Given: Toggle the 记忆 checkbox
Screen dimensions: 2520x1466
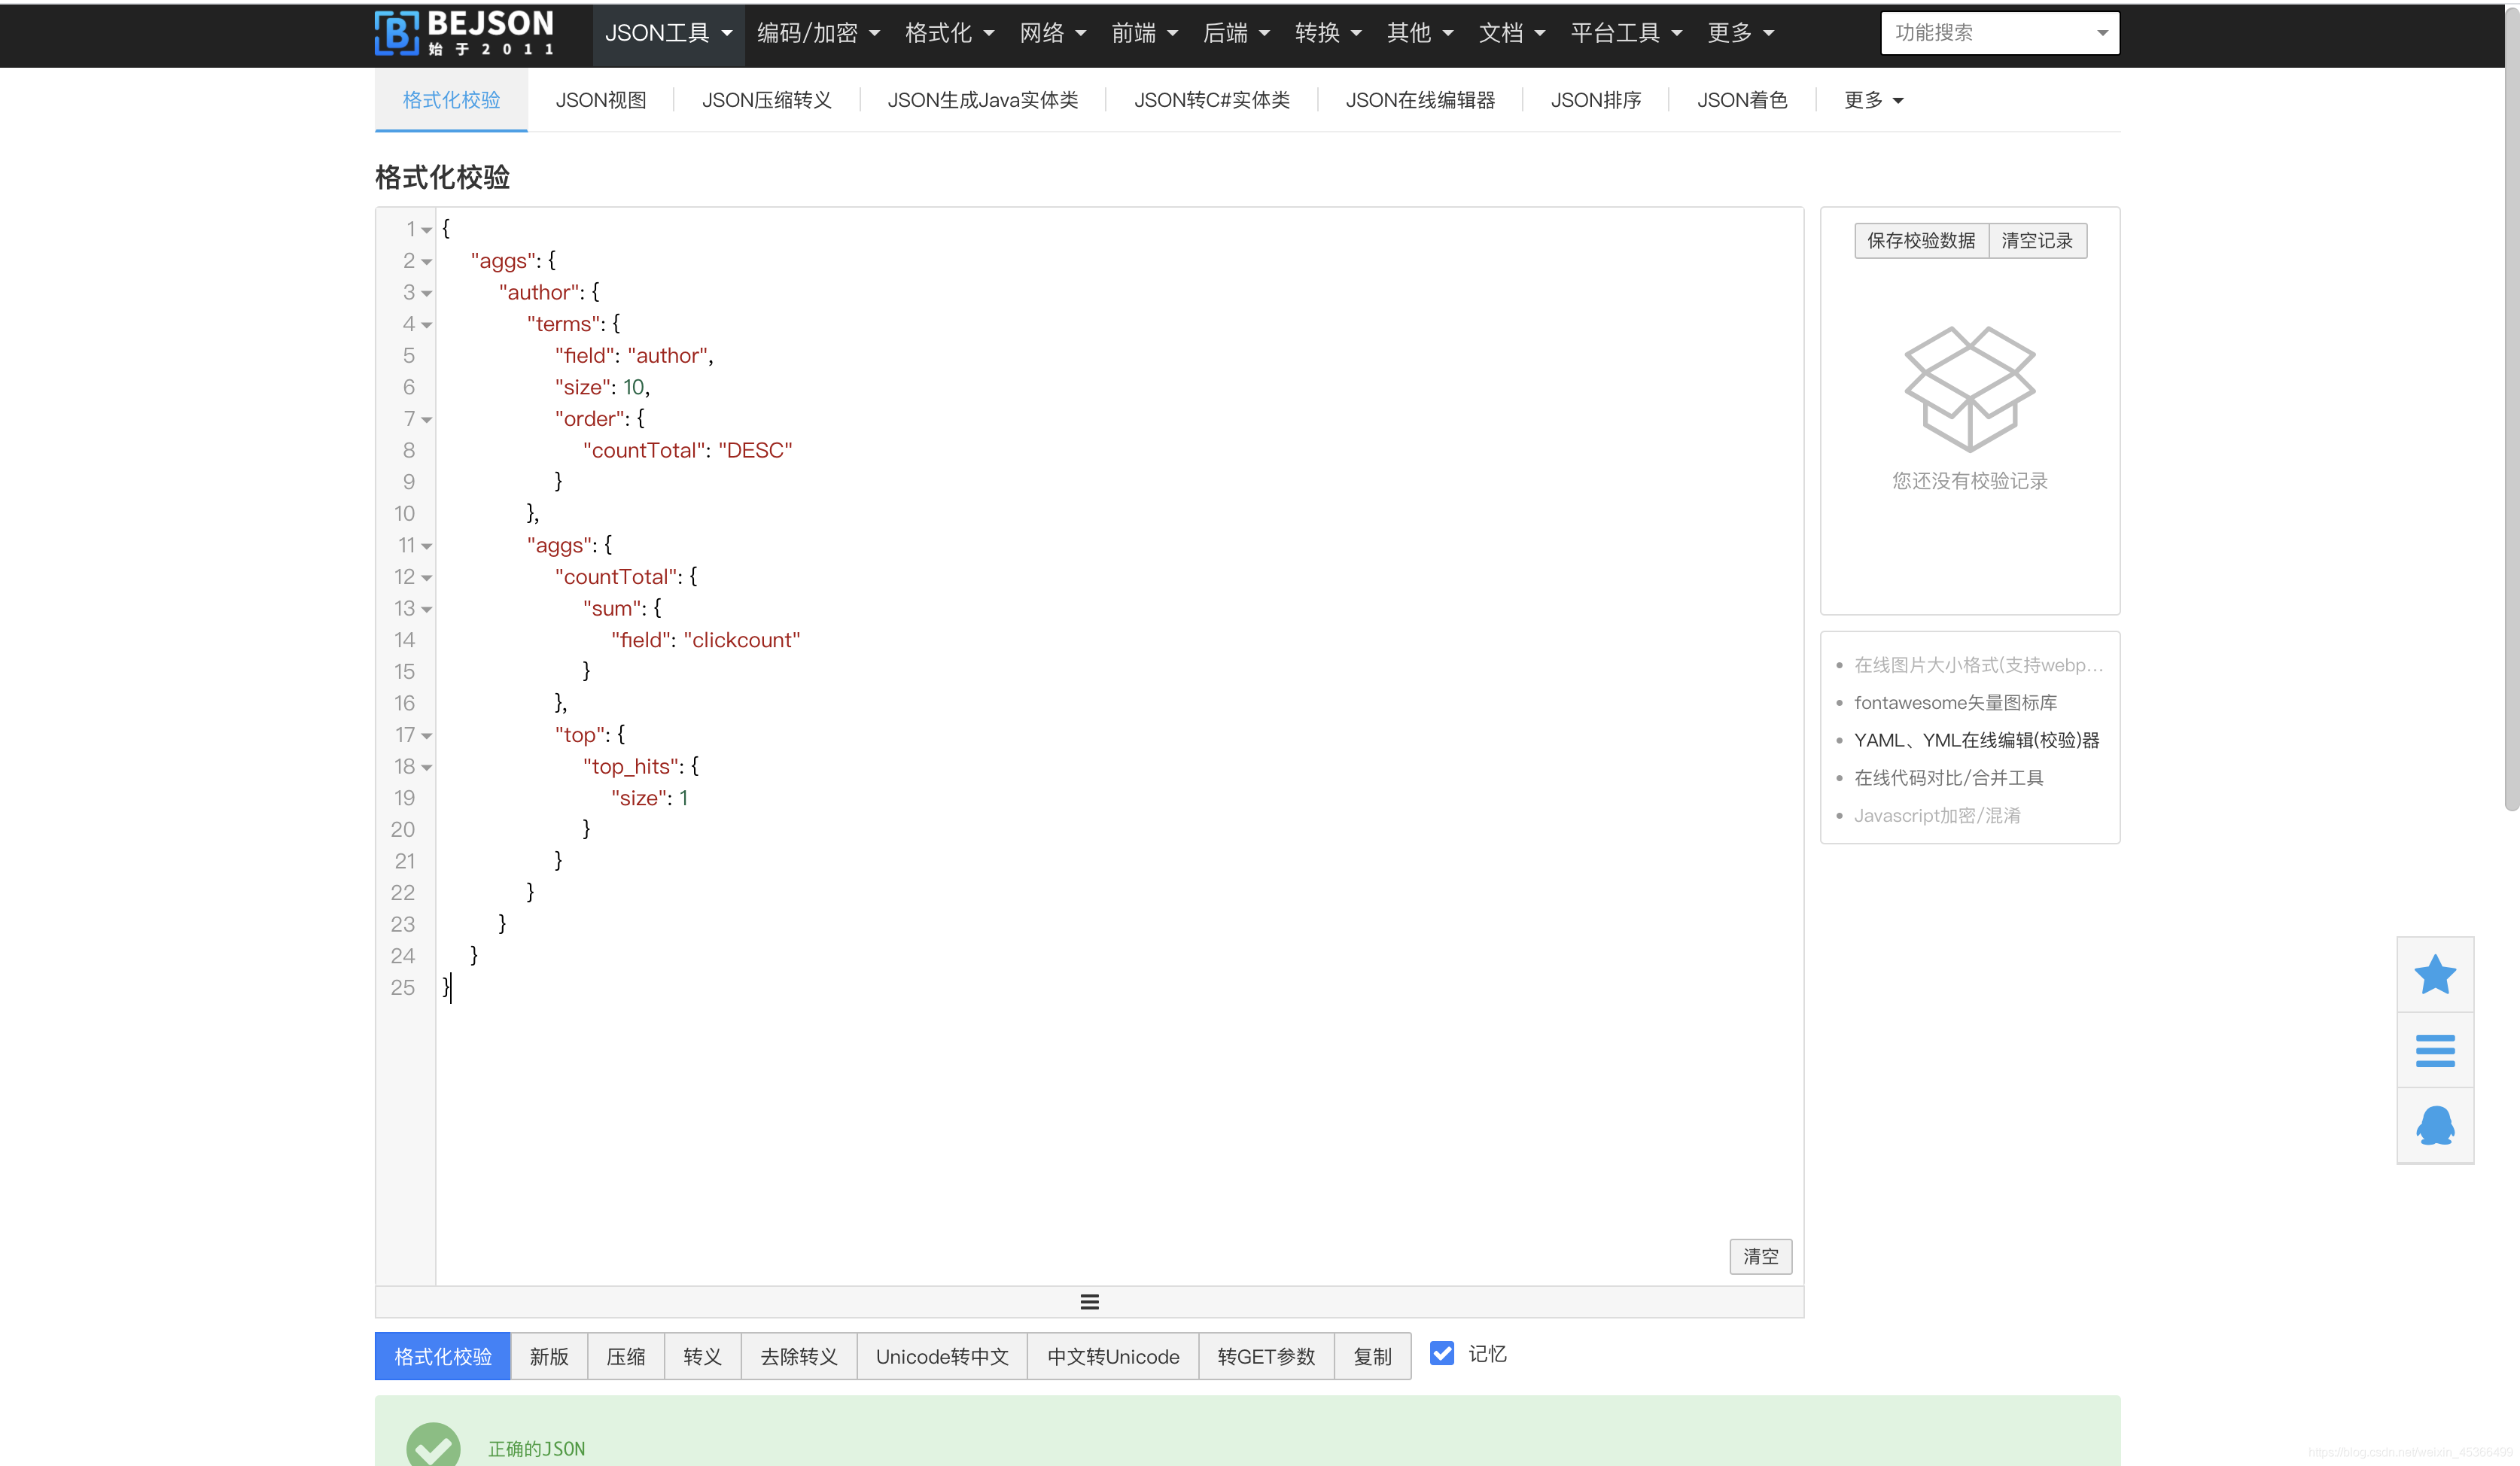Looking at the screenshot, I should tap(1441, 1353).
